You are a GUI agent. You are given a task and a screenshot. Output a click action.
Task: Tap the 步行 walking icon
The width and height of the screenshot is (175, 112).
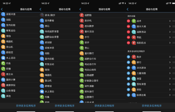pyautogui.click(x=82, y=37)
